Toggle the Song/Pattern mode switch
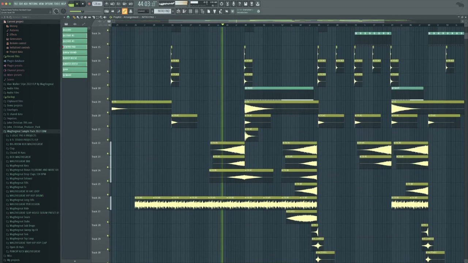The height and width of the screenshot is (263, 468). [71, 4]
